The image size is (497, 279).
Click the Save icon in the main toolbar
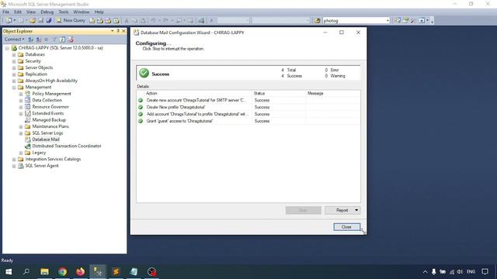[41, 21]
